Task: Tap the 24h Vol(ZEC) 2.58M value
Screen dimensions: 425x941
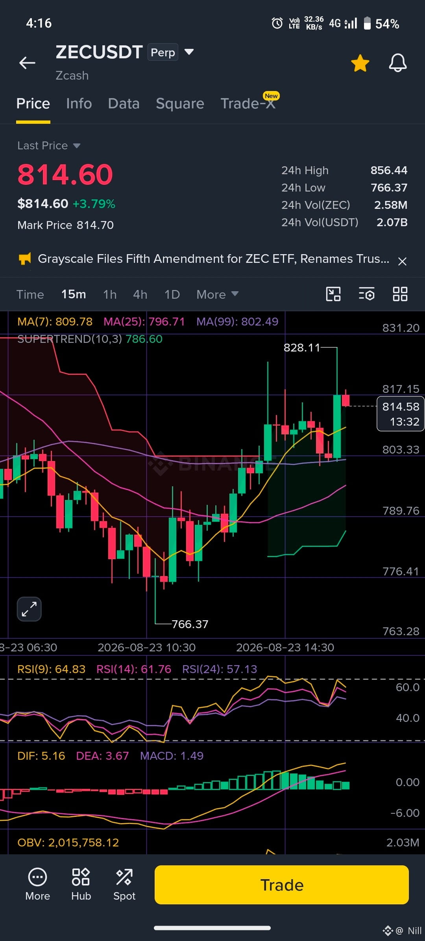Action: [391, 205]
